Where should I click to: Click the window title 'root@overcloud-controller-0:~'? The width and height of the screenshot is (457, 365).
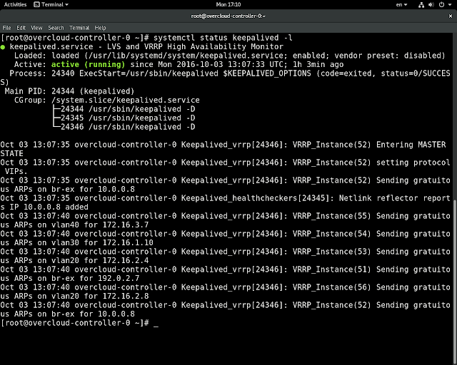point(228,16)
